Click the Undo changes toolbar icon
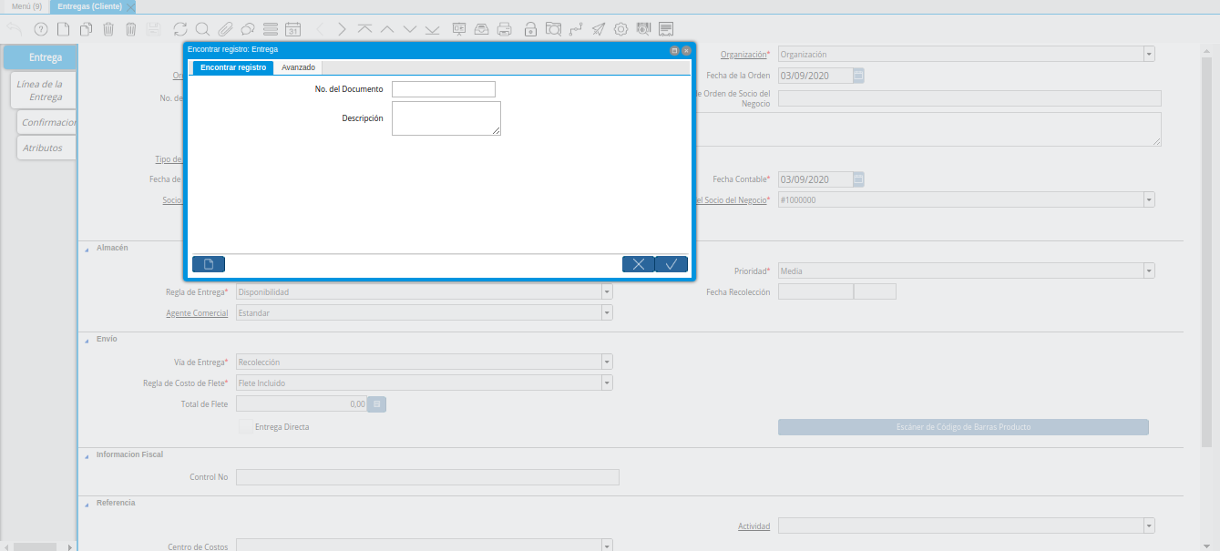The image size is (1220, 551). coord(15,29)
